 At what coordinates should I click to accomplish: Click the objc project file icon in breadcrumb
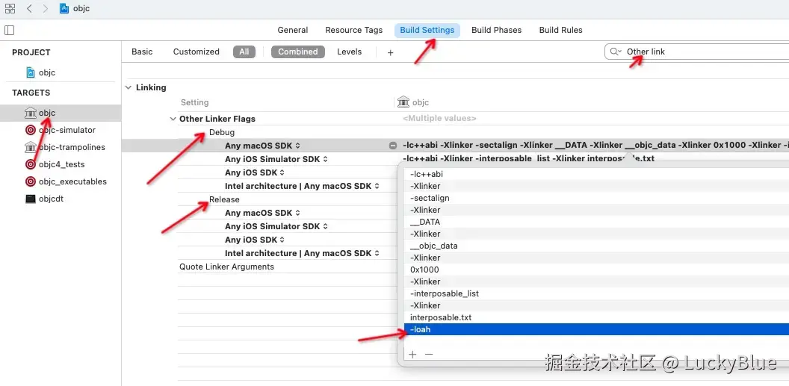(x=64, y=8)
